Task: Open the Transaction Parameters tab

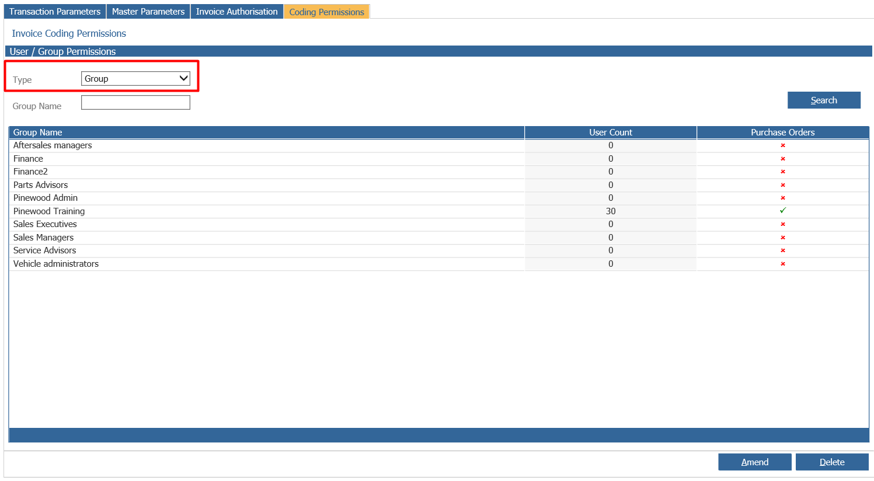Action: click(54, 11)
